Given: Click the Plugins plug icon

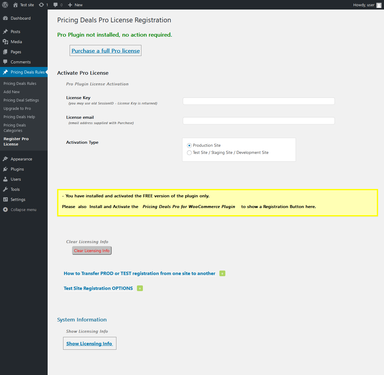Looking at the screenshot, I should (5, 169).
